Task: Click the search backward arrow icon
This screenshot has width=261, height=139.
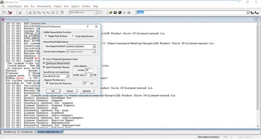Action: (252, 13)
